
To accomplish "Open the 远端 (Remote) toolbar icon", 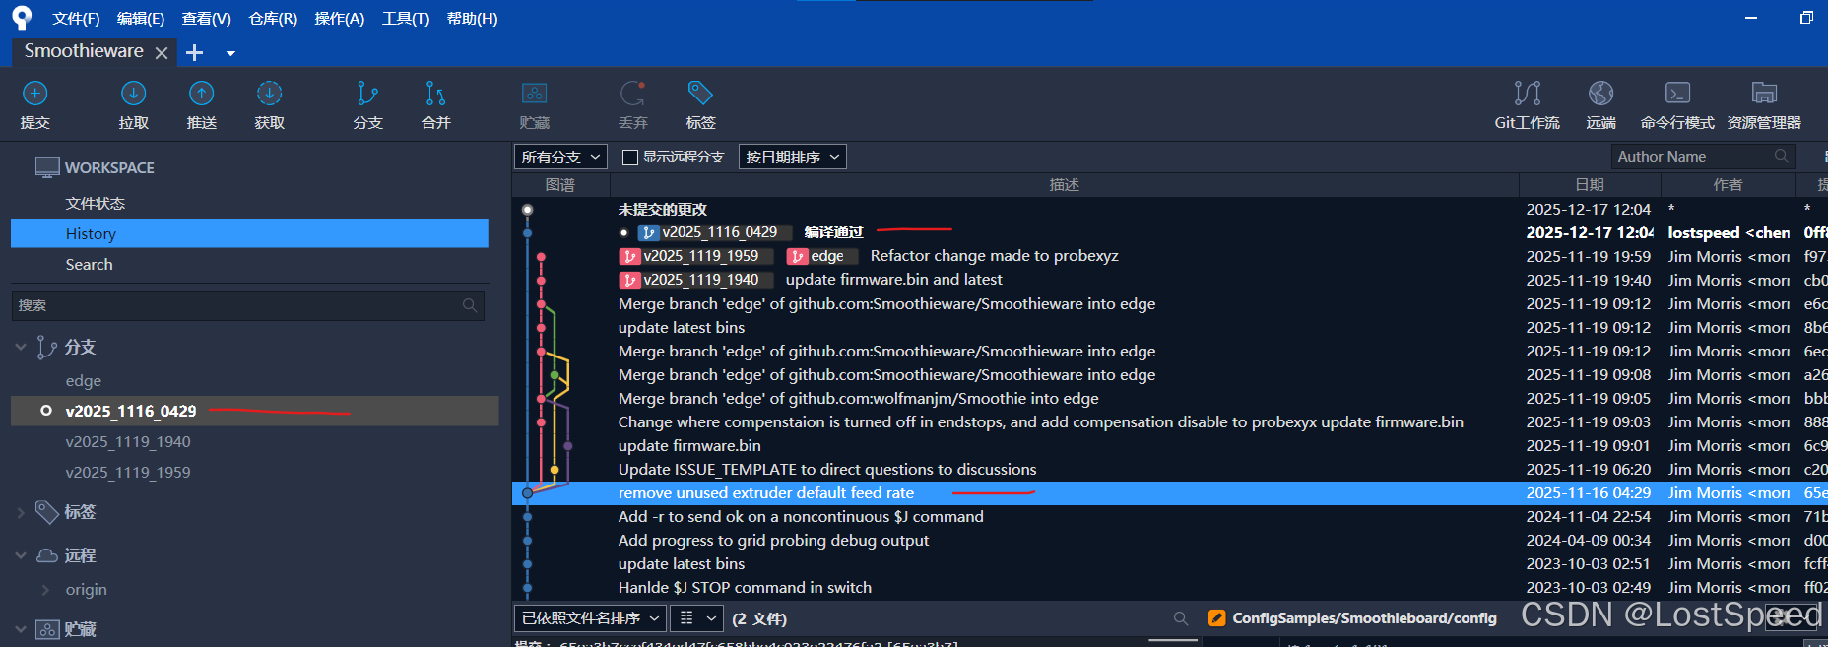I will point(1600,94).
